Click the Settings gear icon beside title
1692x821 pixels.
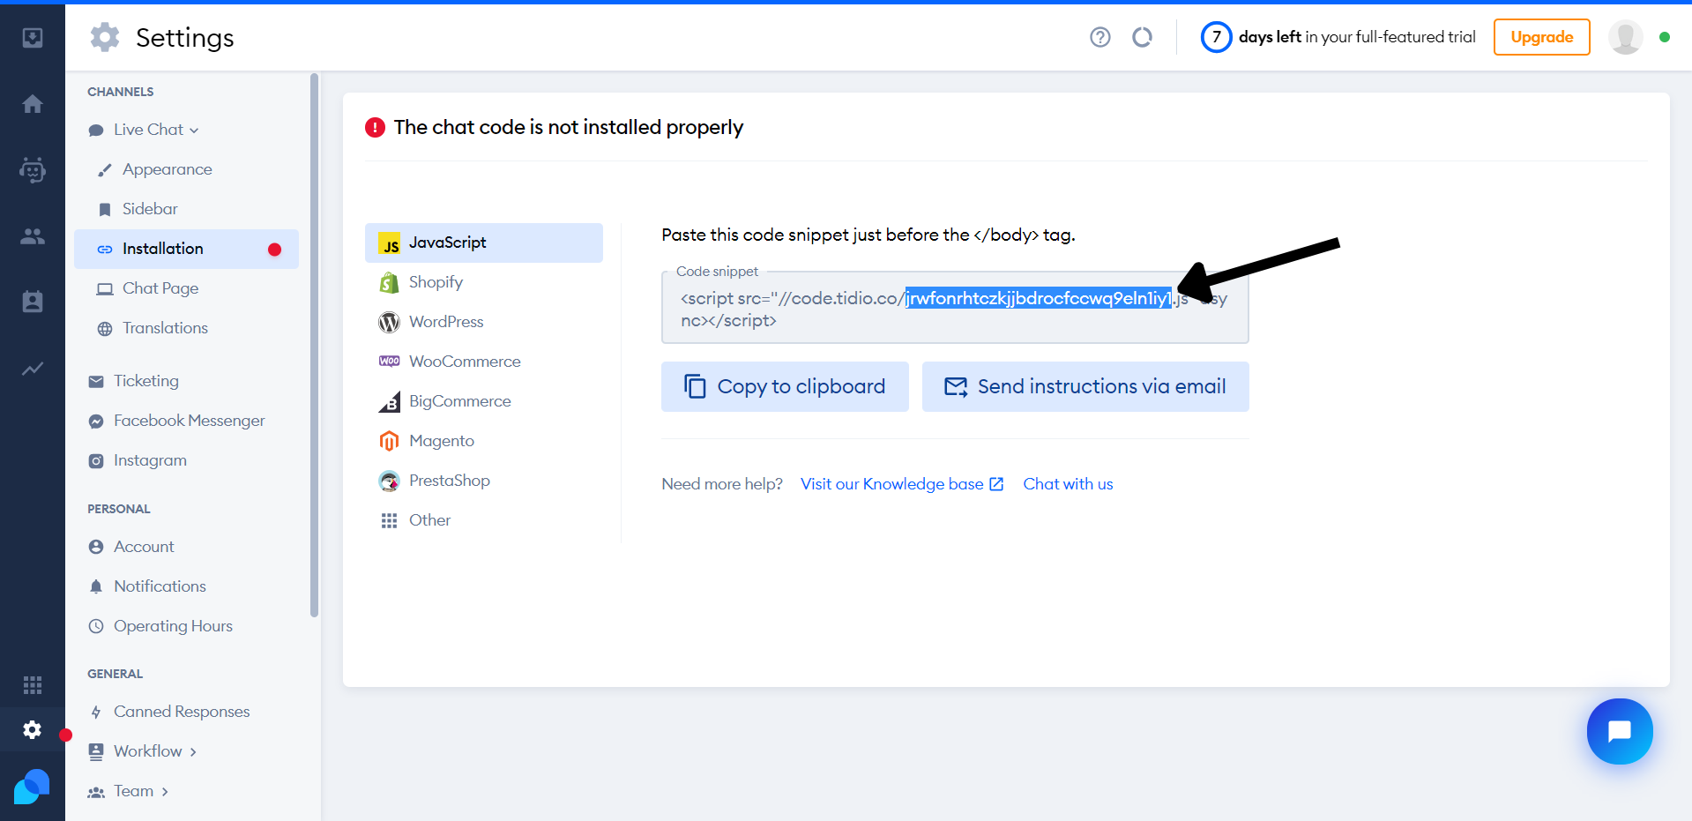point(105,37)
